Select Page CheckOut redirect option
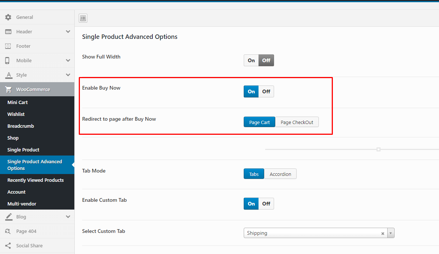 [x=297, y=122]
